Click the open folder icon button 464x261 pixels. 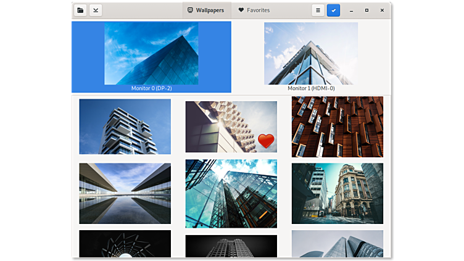(x=80, y=10)
